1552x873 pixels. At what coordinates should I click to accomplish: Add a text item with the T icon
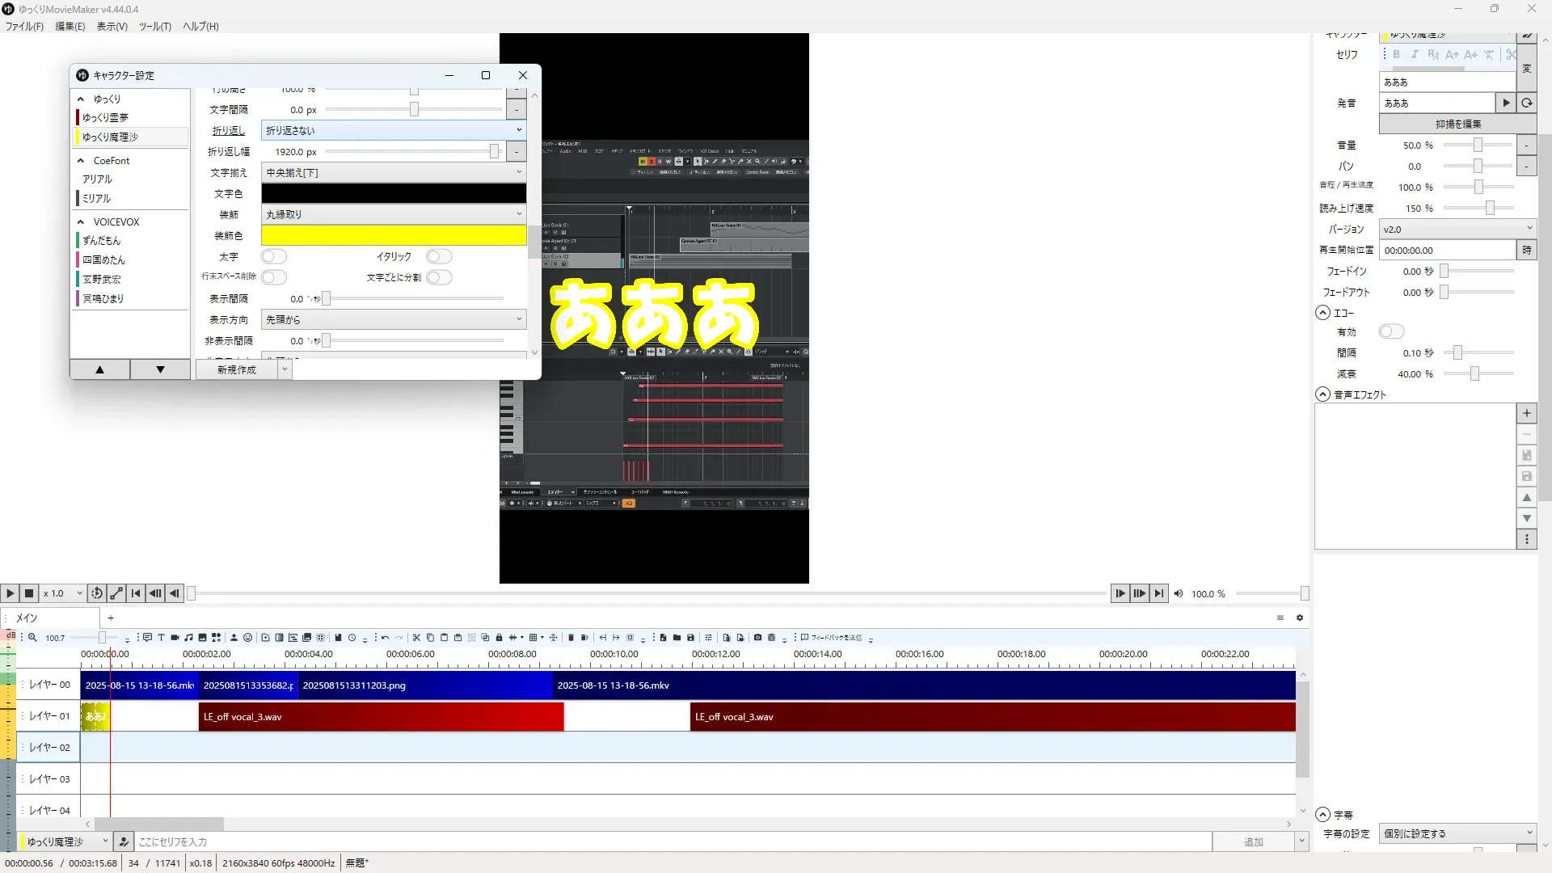(161, 638)
